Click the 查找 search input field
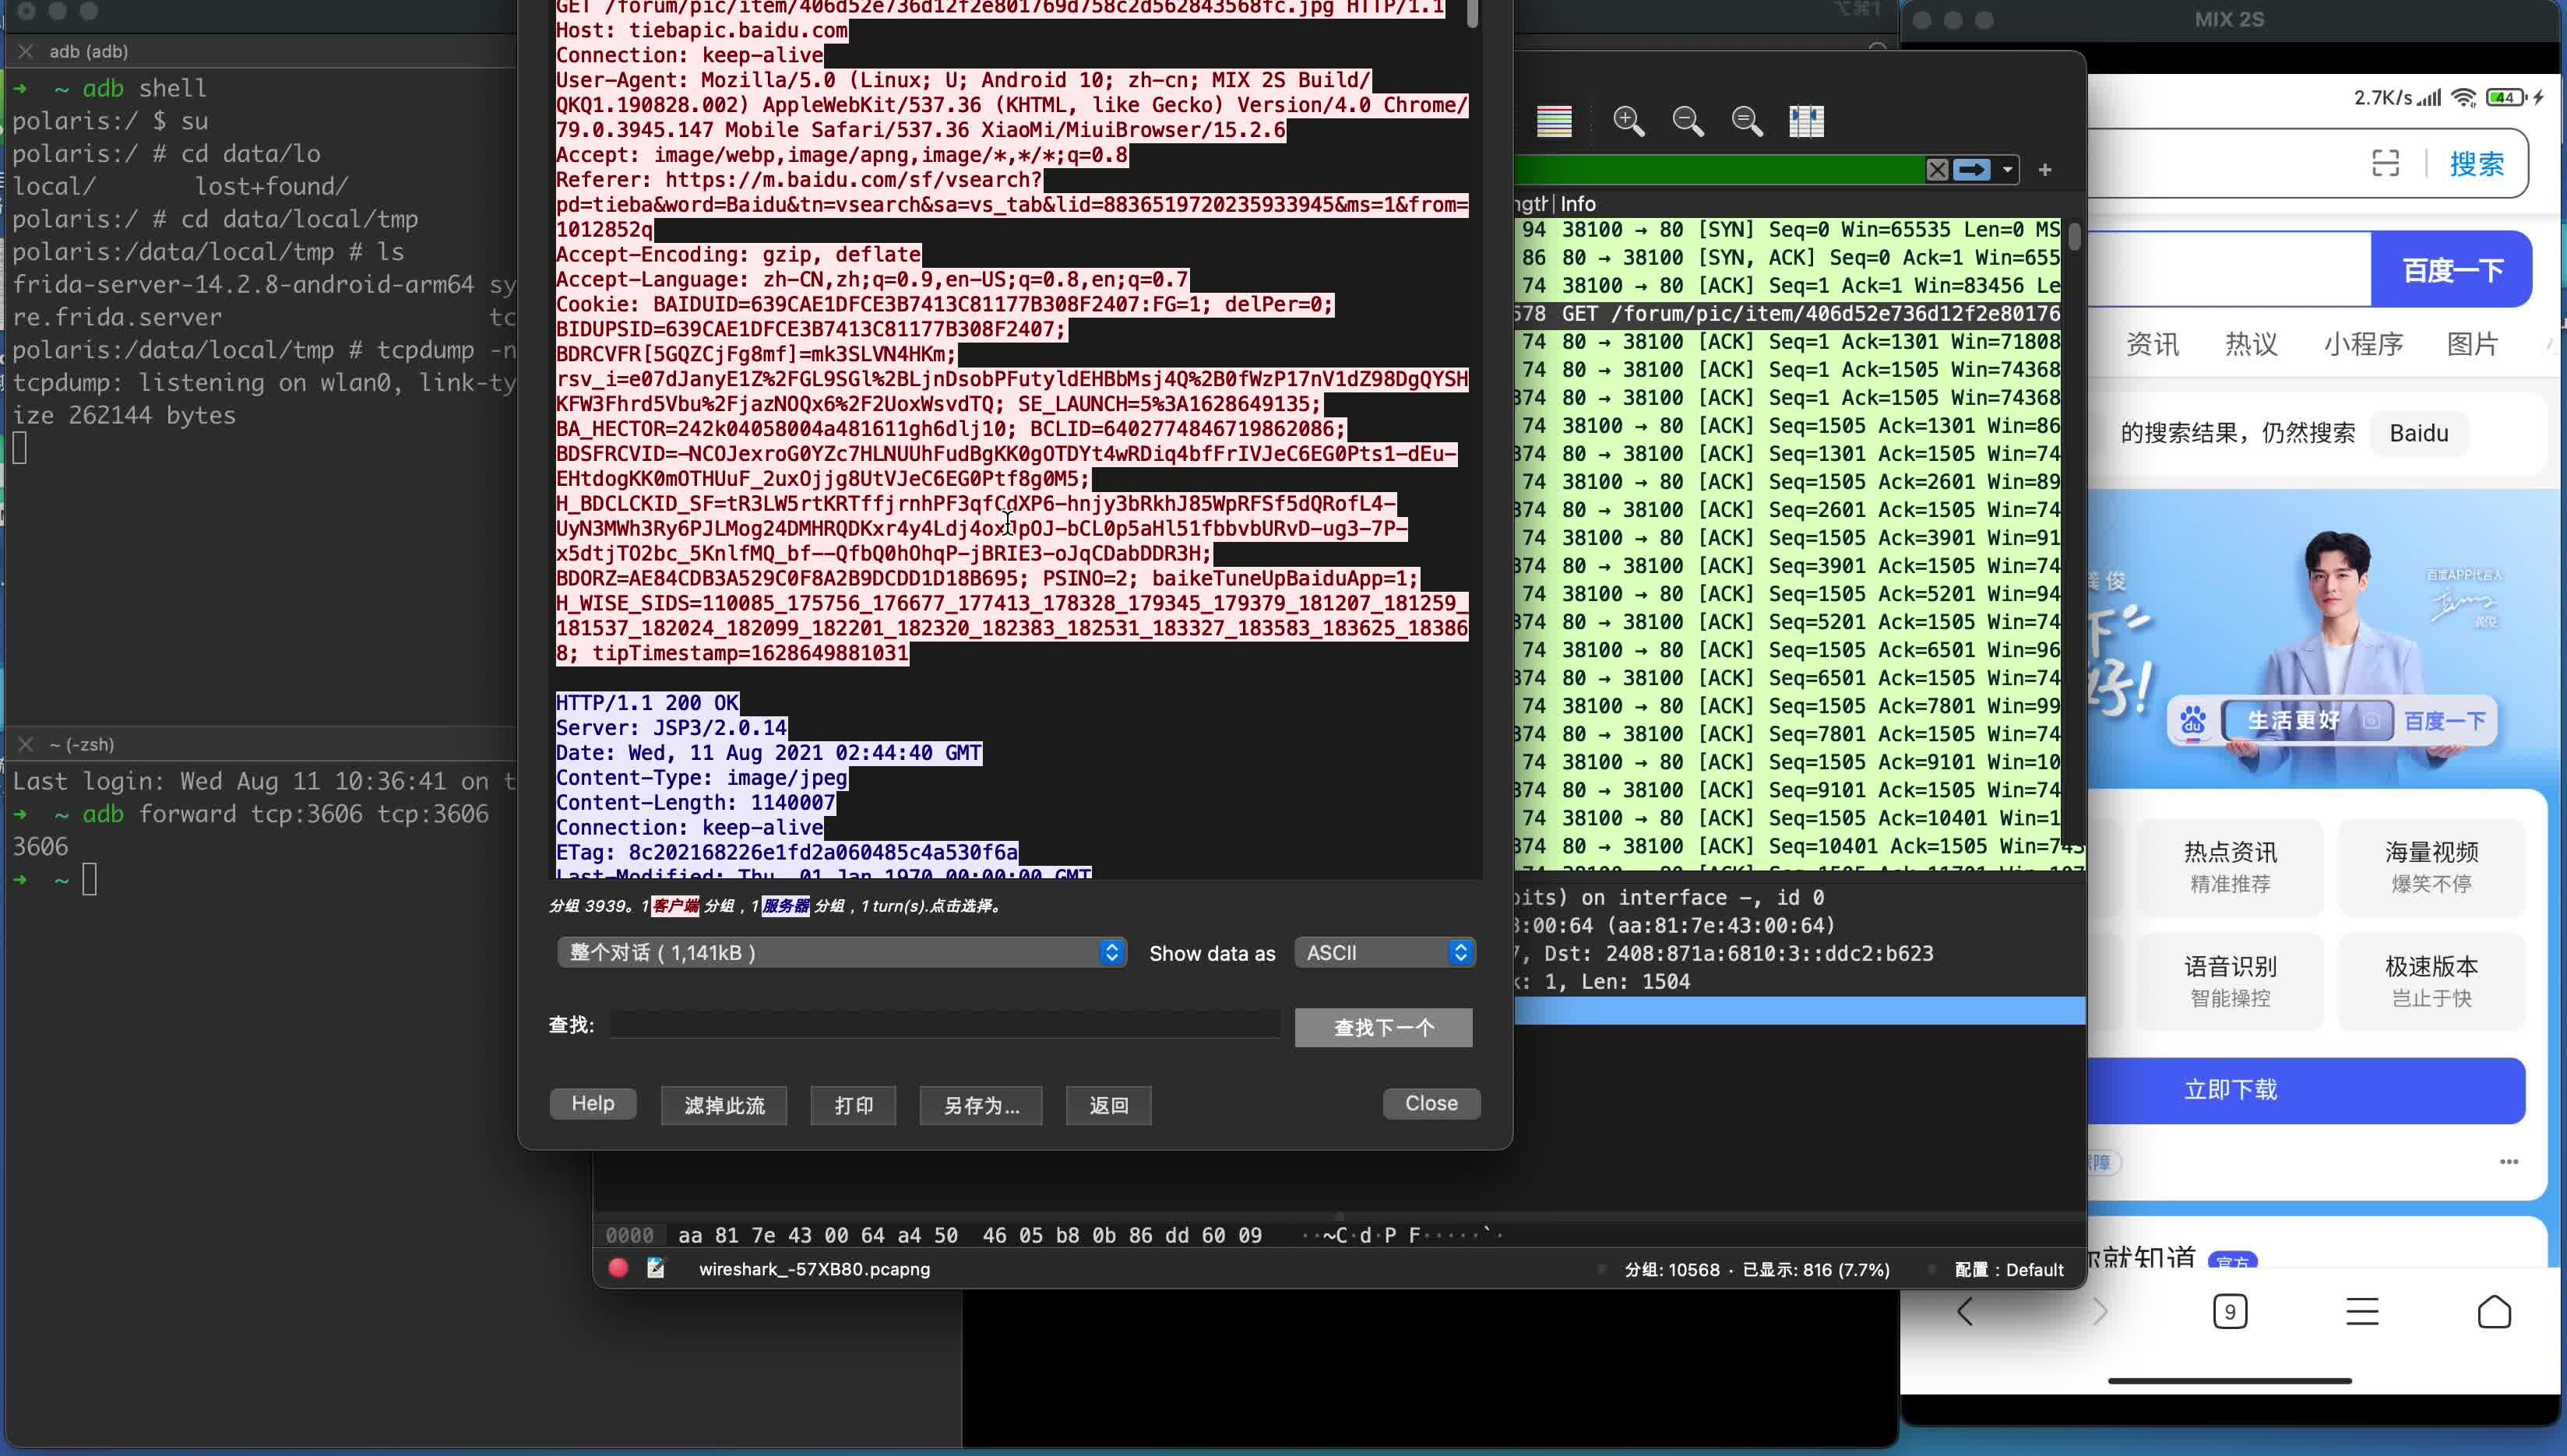Screen dimensions: 2567x1456 pyautogui.click(x=945, y=1024)
